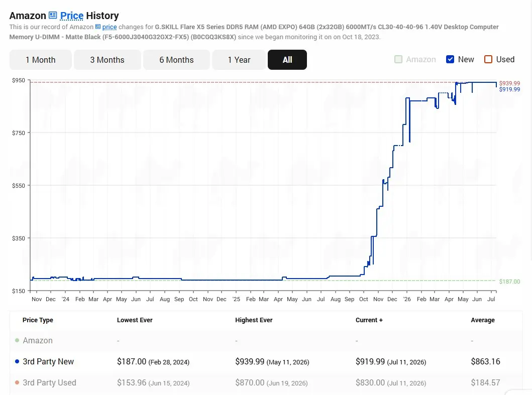The height and width of the screenshot is (395, 532).
Task: Click the $187.00 lowest price label on chart
Action: click(x=509, y=282)
